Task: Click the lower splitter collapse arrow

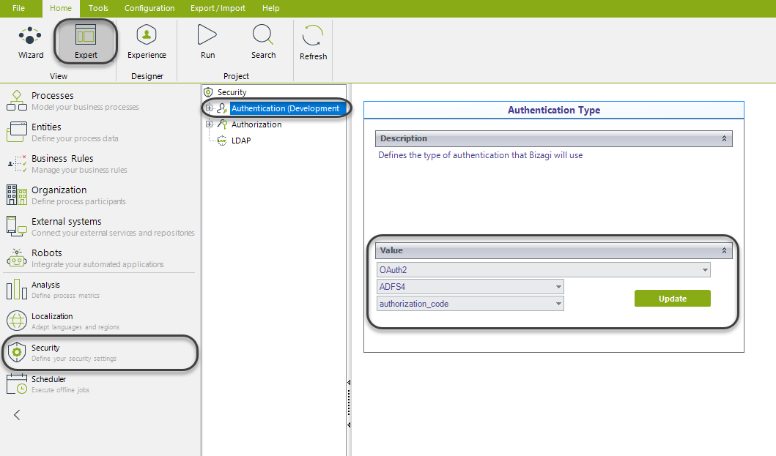Action: pos(349,425)
